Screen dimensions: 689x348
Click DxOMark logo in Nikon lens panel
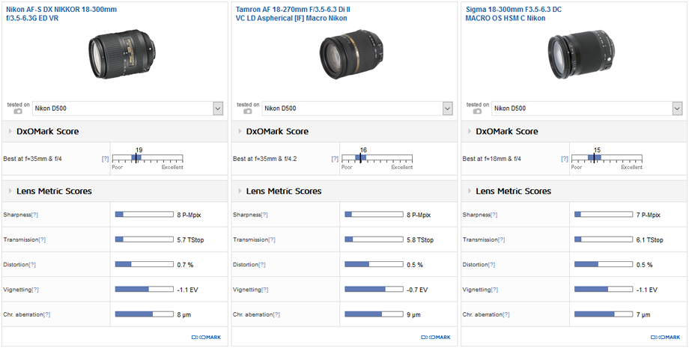[x=206, y=337]
